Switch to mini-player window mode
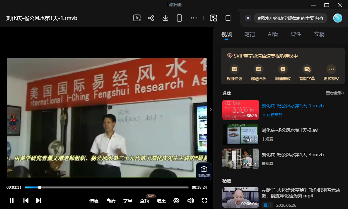 coord(214,18)
